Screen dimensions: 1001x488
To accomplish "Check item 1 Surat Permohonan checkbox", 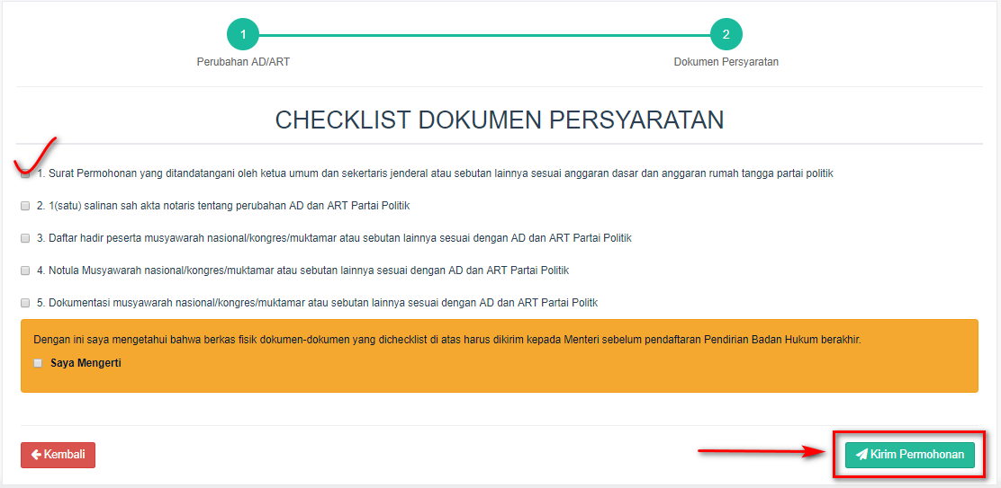I will [x=25, y=173].
